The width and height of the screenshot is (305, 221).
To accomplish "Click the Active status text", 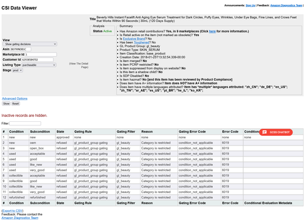I will pyautogui.click(x=107, y=31).
